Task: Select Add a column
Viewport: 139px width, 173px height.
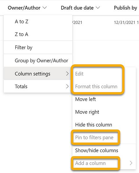Action: coord(90,163)
